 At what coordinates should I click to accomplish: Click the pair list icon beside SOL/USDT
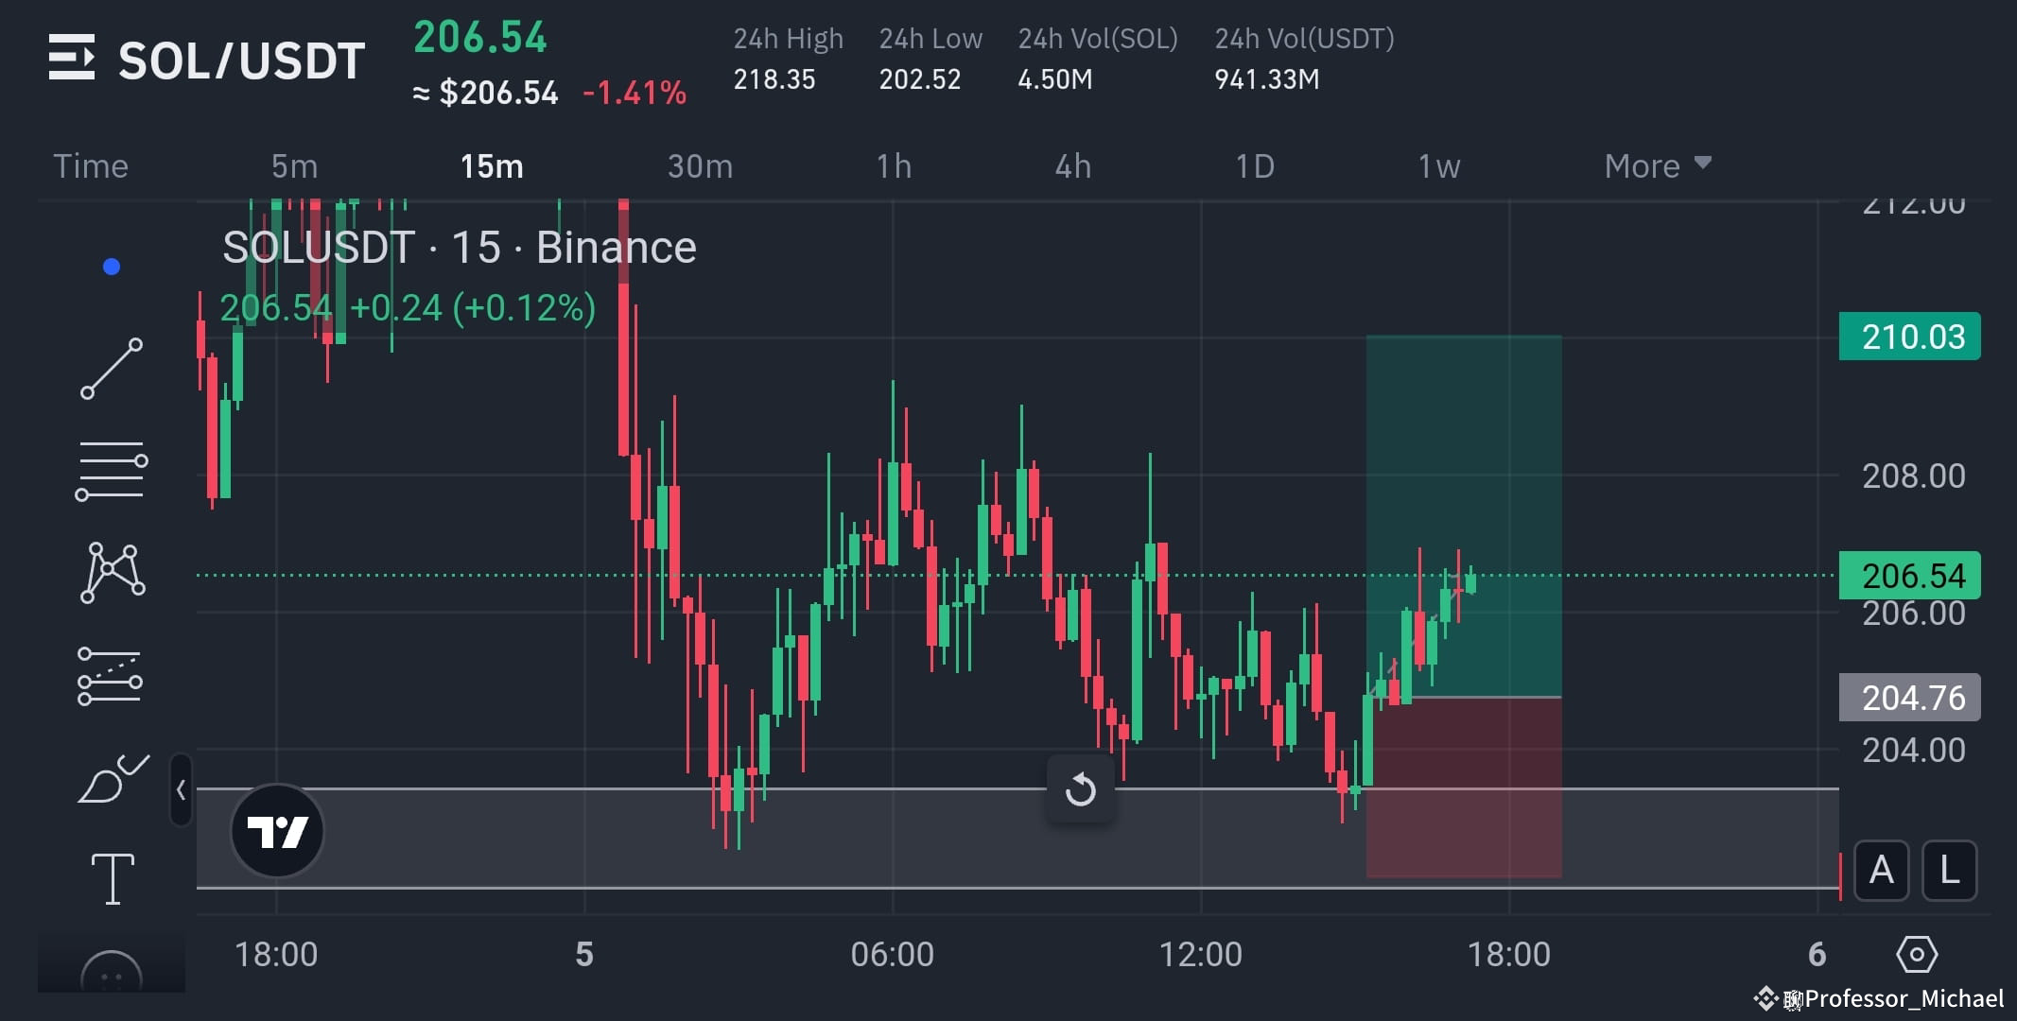71,57
